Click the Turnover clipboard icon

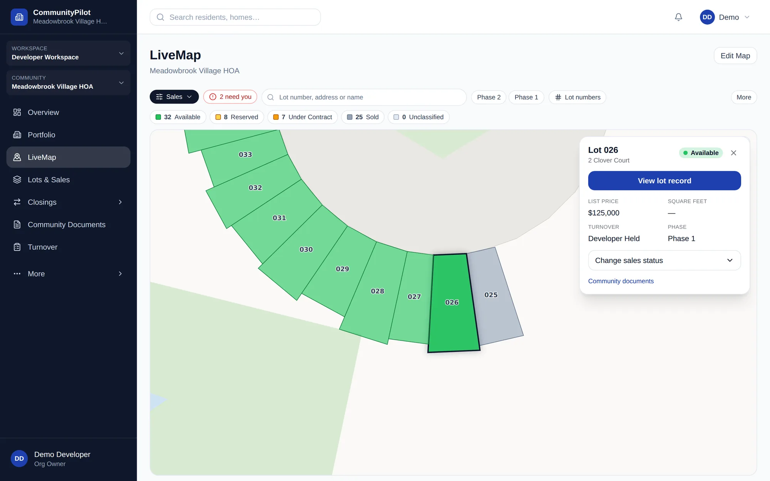17,247
